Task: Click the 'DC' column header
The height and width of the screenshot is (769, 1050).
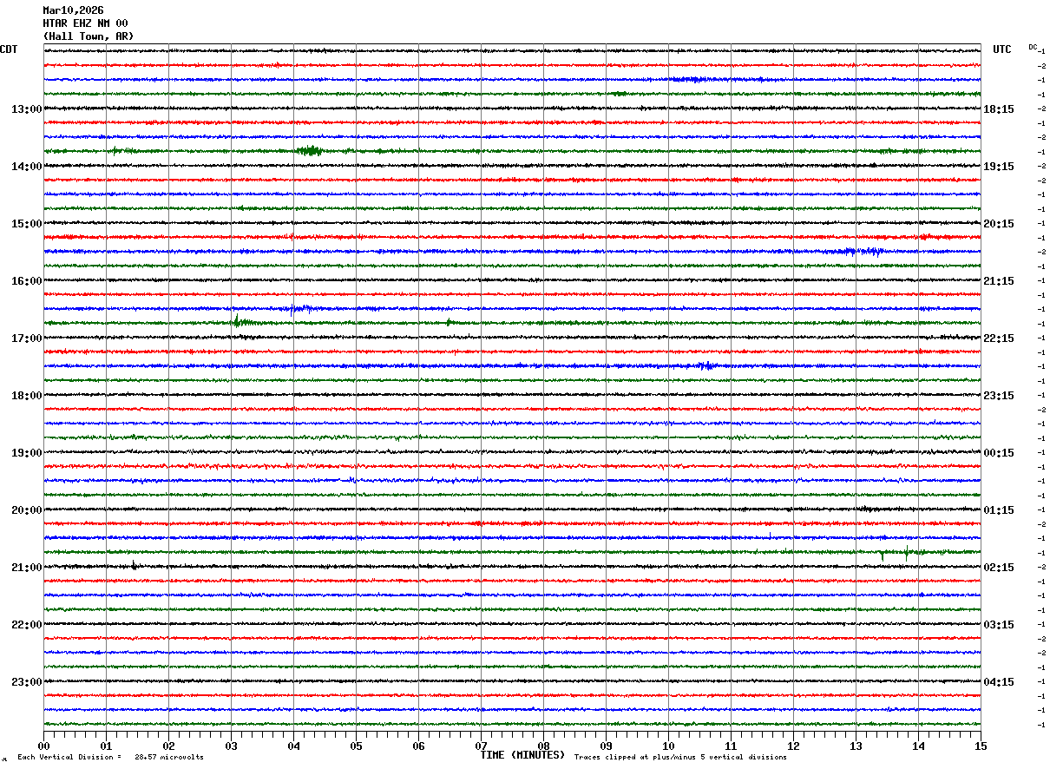Action: (x=1033, y=47)
